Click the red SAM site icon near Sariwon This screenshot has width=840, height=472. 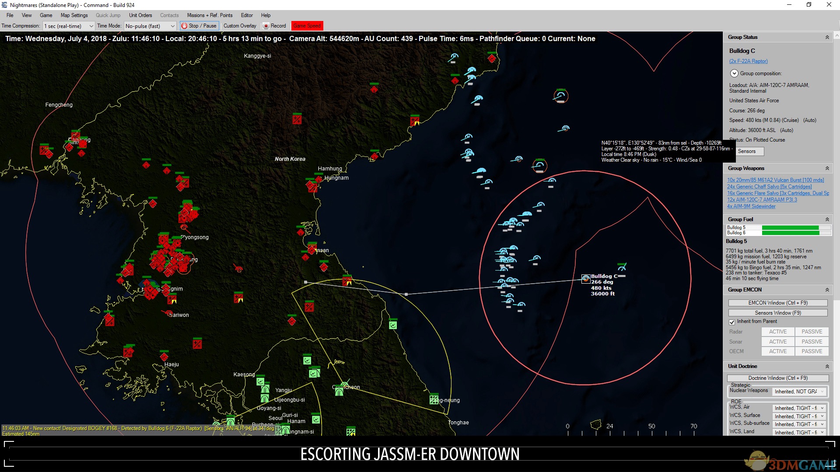tap(168, 312)
